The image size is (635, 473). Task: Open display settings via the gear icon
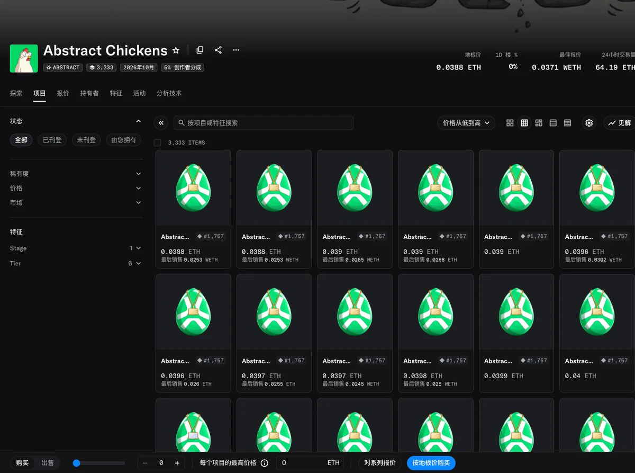coord(589,123)
